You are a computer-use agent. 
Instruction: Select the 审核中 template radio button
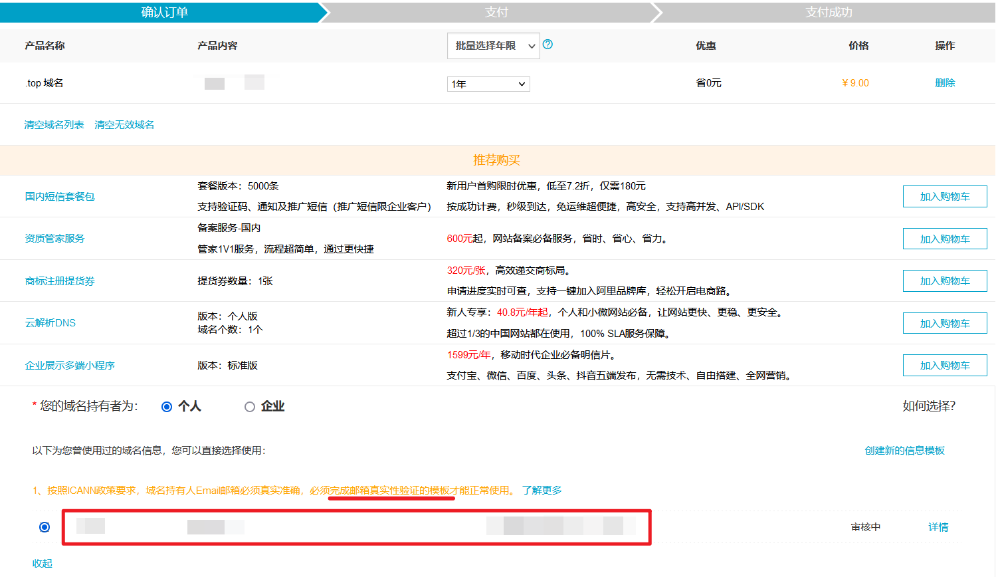click(x=45, y=527)
